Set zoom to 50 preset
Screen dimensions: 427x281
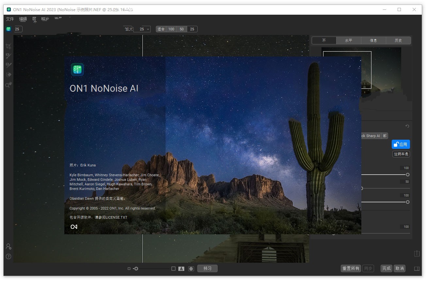click(x=182, y=29)
